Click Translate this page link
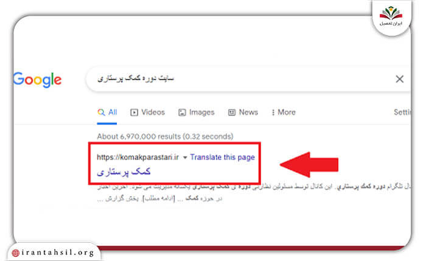The image size is (426, 261). point(222,157)
